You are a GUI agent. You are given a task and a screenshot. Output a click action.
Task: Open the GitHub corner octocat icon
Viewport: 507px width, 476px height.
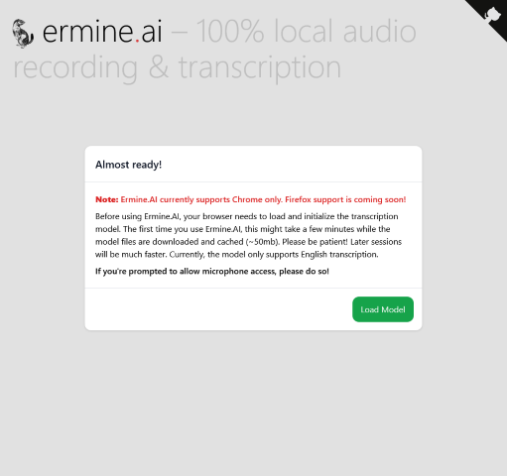coord(492,15)
